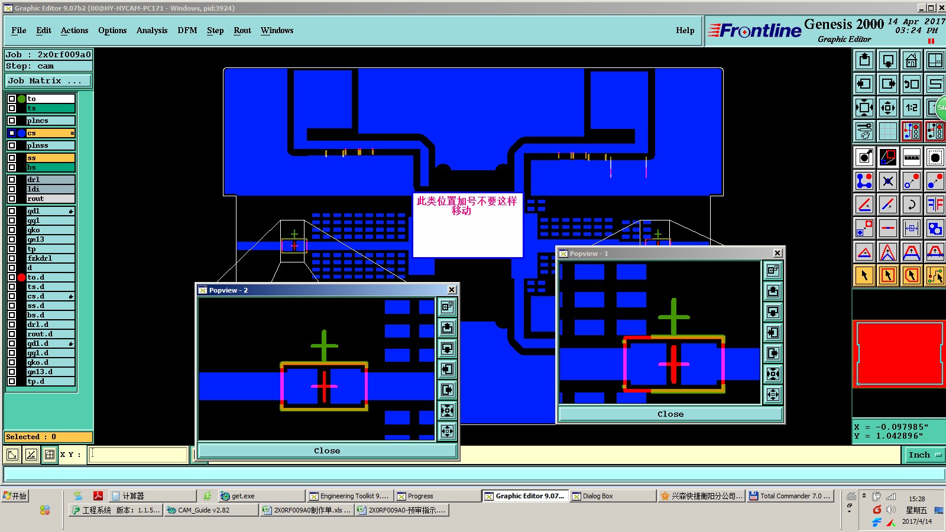Open the Inch units dropdown
The image size is (946, 532).
pos(924,455)
